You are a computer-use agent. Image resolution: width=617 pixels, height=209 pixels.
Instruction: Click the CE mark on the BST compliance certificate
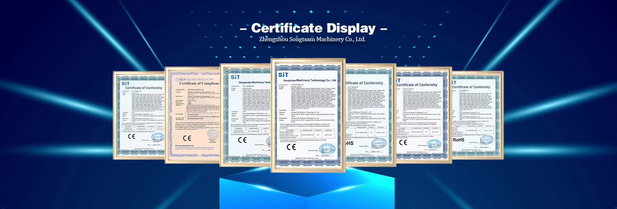coord(187,138)
